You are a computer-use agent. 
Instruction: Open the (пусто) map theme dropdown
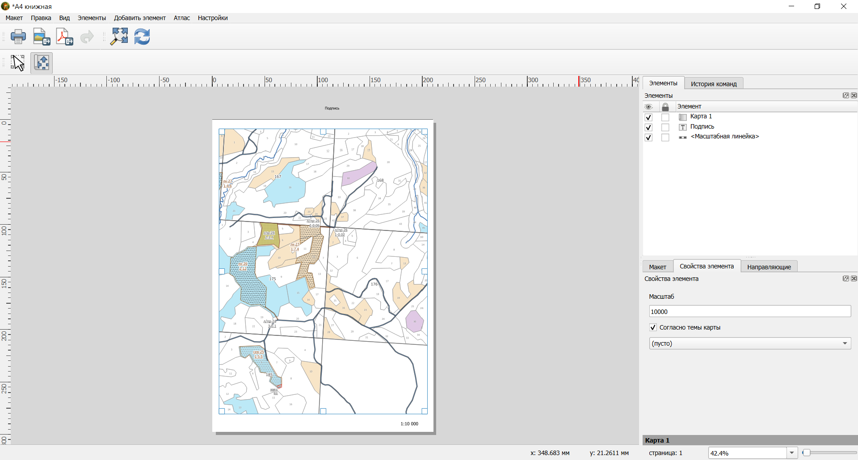[750, 343]
